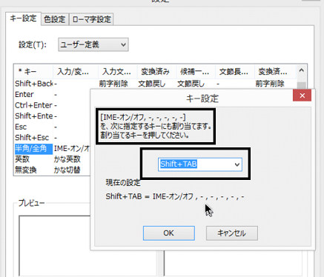
Task: Click the IME-オン/オ cell of 半角/全角
Action: coord(72,149)
